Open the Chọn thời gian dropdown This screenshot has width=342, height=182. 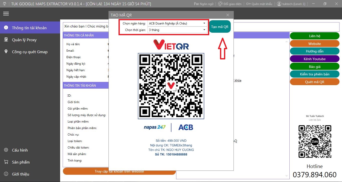(x=177, y=30)
